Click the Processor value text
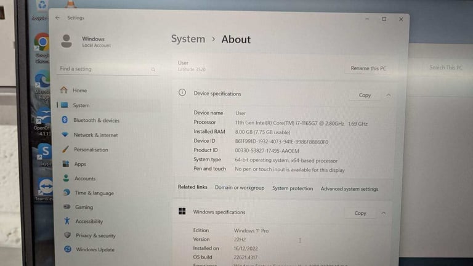The image size is (473, 266). pos(301,123)
